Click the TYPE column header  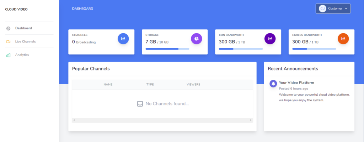(x=150, y=85)
